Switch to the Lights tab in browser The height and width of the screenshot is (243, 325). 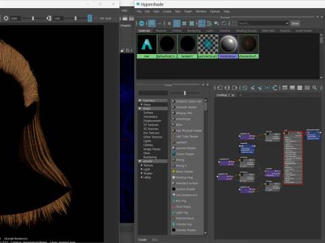(x=209, y=30)
